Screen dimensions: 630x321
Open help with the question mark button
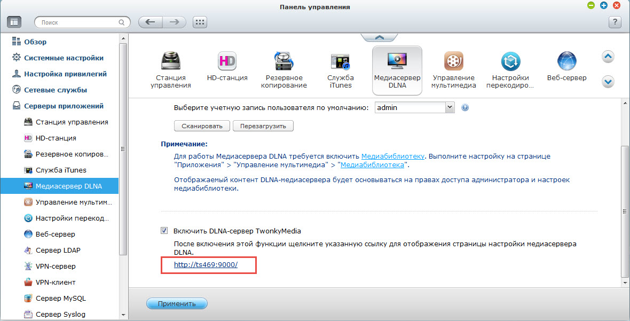point(615,22)
